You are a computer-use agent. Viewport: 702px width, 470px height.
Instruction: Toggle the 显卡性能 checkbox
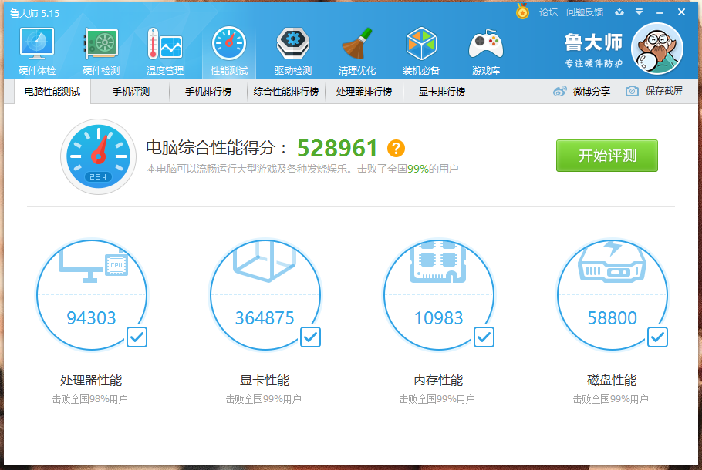(x=310, y=337)
